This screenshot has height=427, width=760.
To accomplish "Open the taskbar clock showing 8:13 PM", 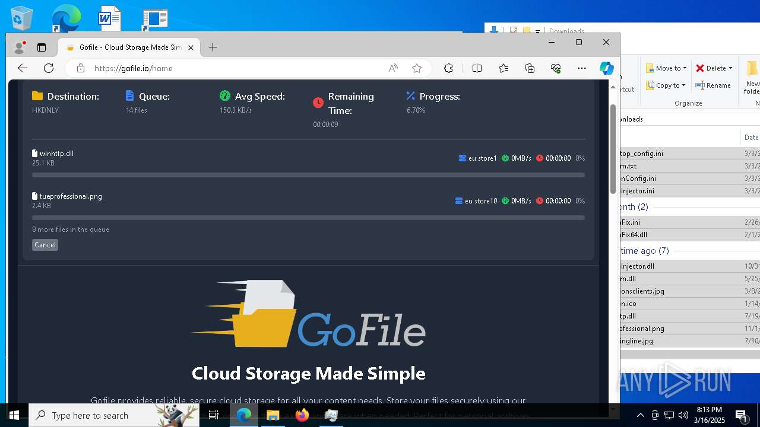I will click(710, 415).
